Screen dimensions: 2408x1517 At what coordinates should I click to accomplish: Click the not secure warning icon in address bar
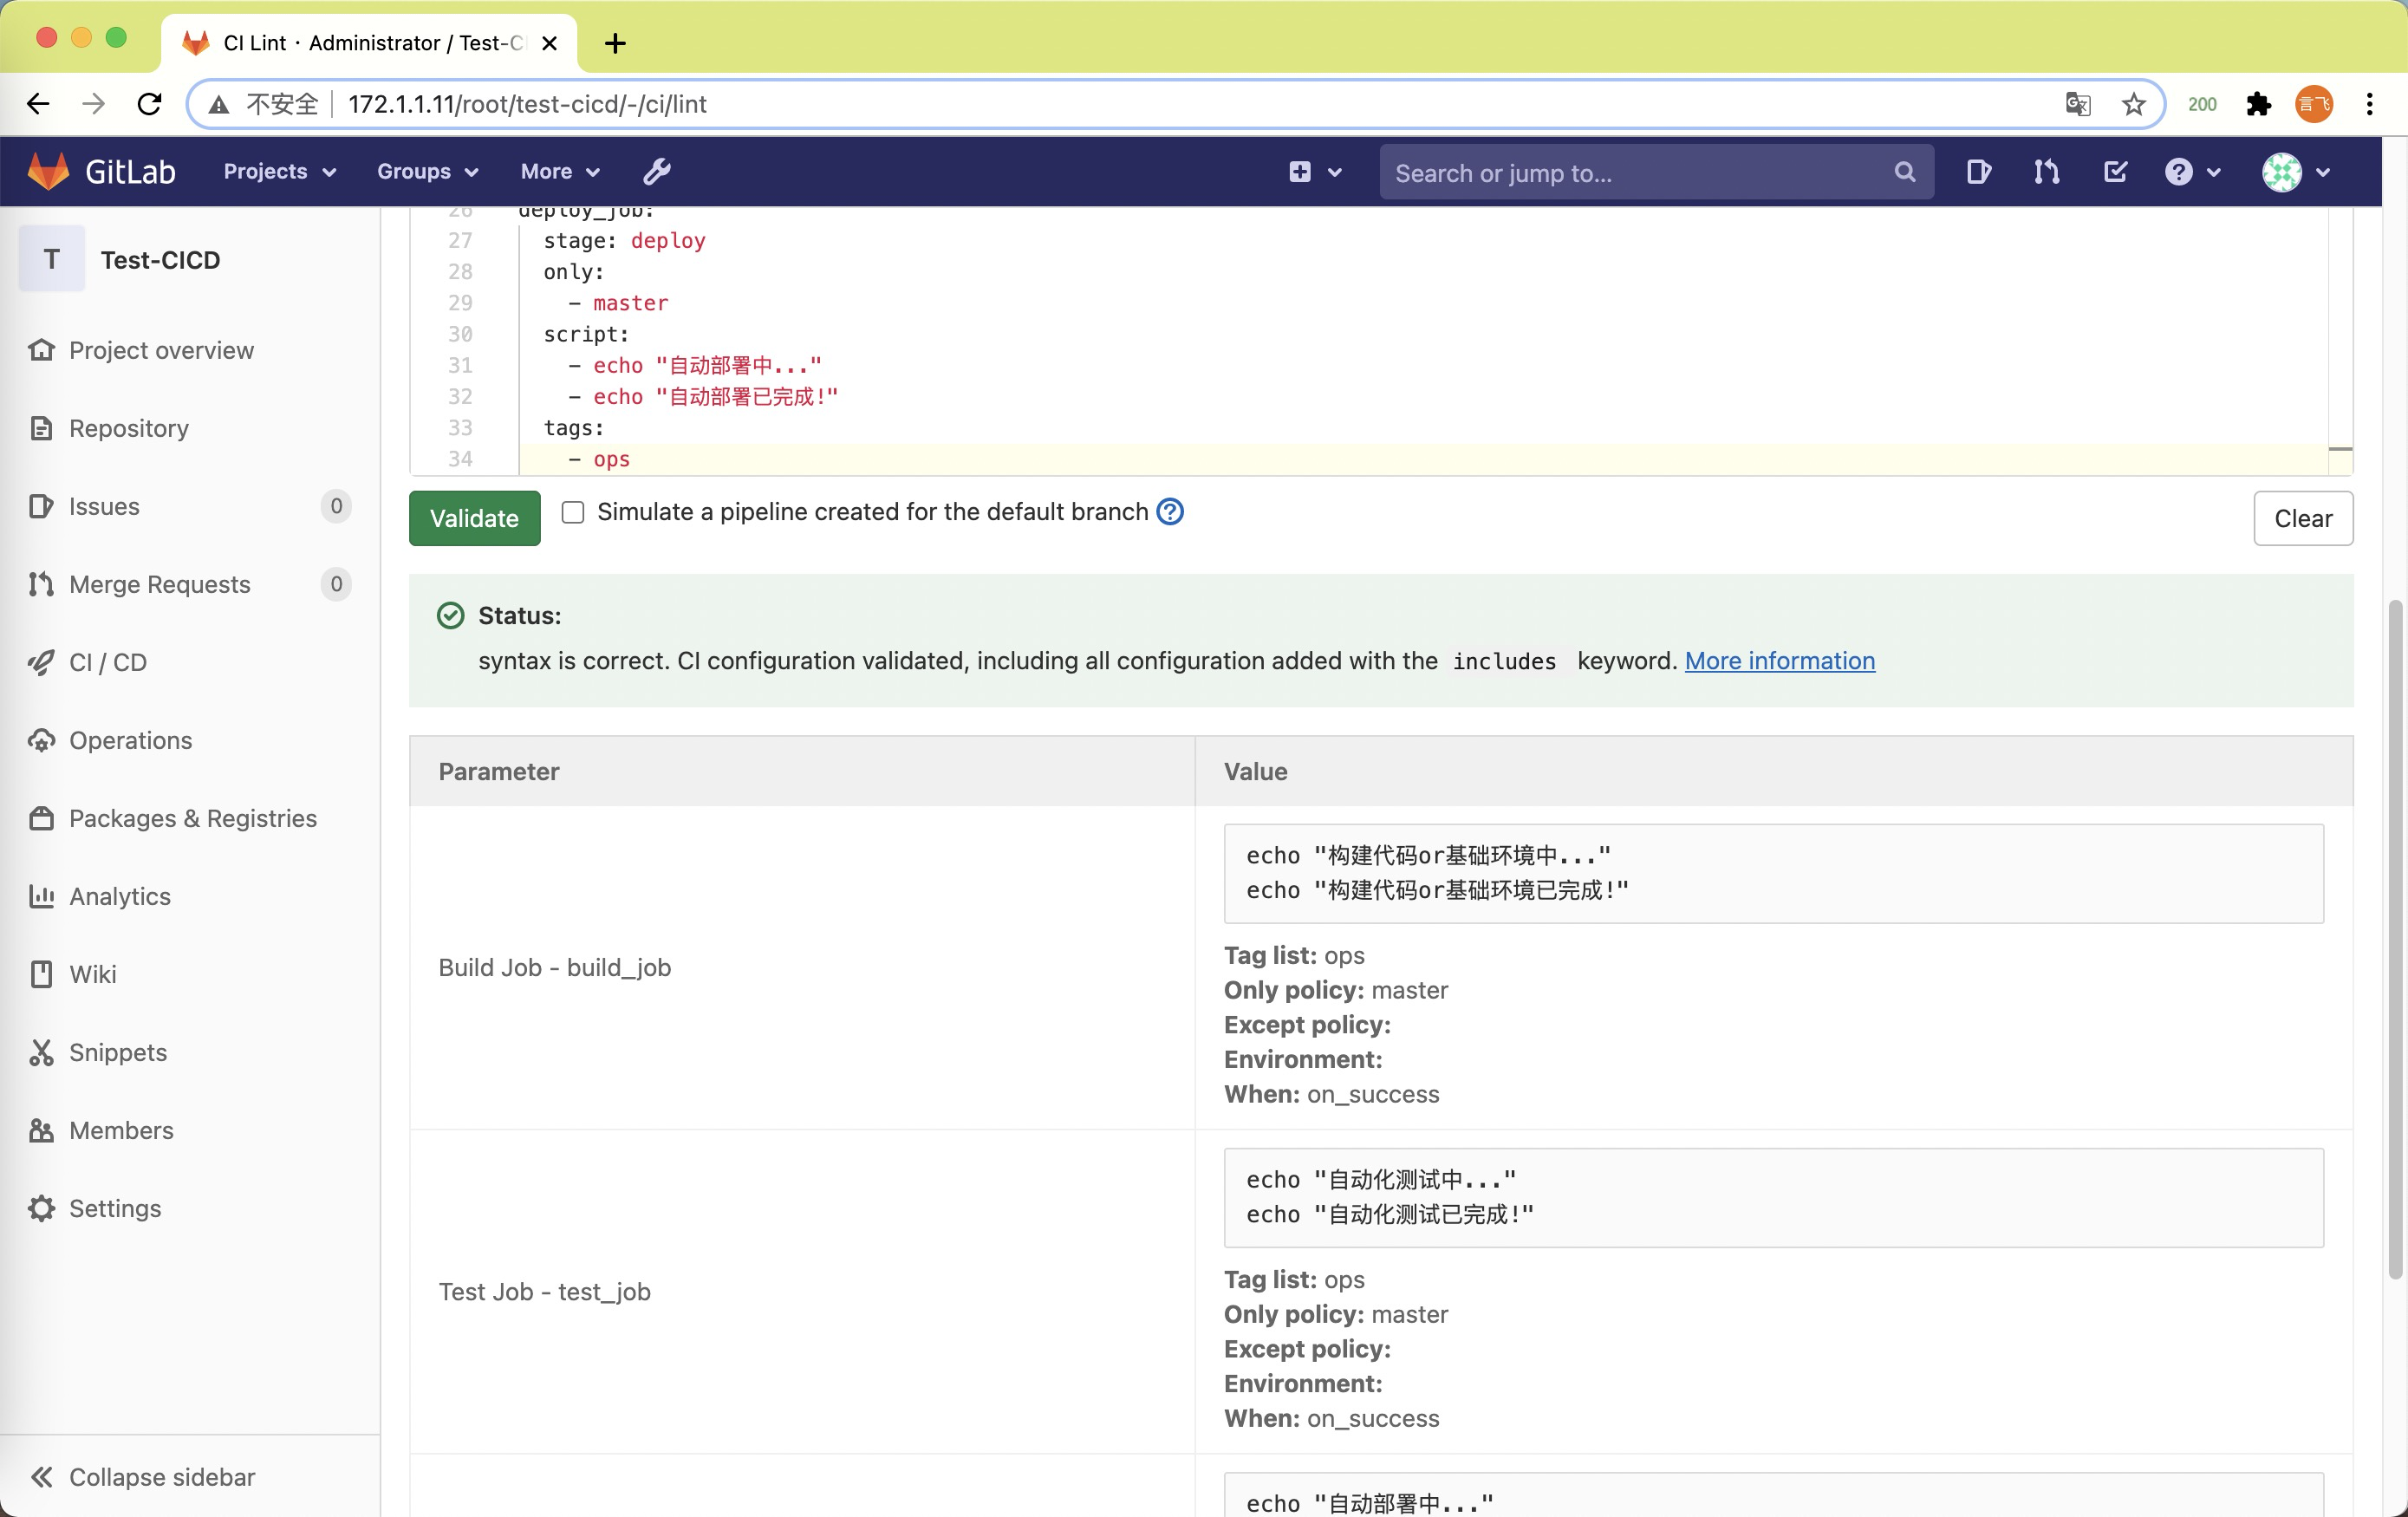[x=219, y=104]
